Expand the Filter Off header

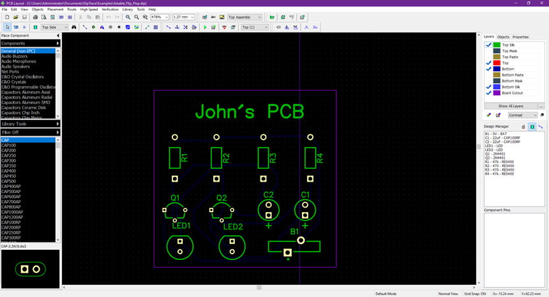coord(30,132)
